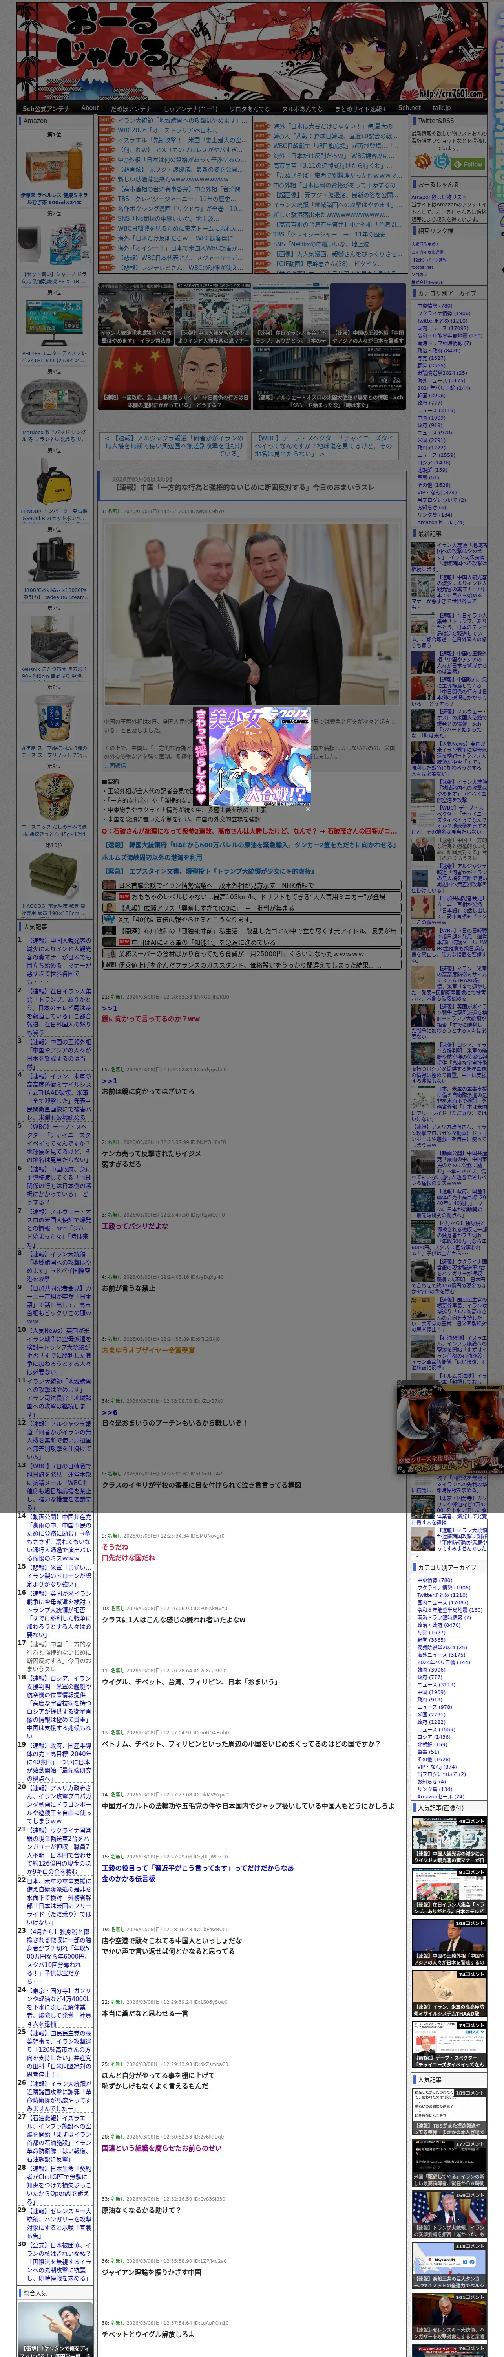Open ranked article 18 ロシア、イラン支援判明
This screenshot has height=2357, width=504.
point(58,1706)
